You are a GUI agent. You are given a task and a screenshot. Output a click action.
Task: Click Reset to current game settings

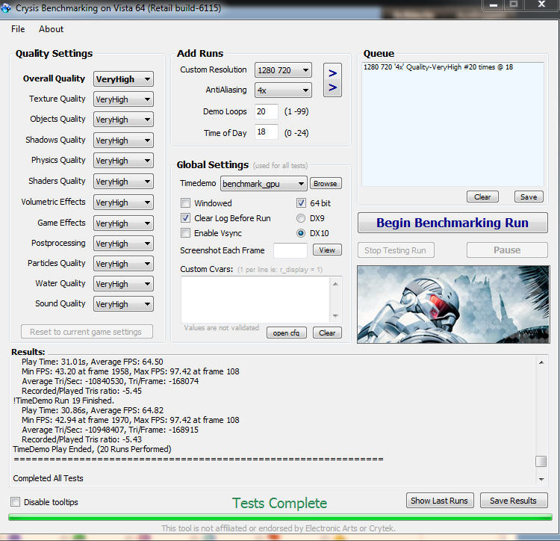click(87, 332)
